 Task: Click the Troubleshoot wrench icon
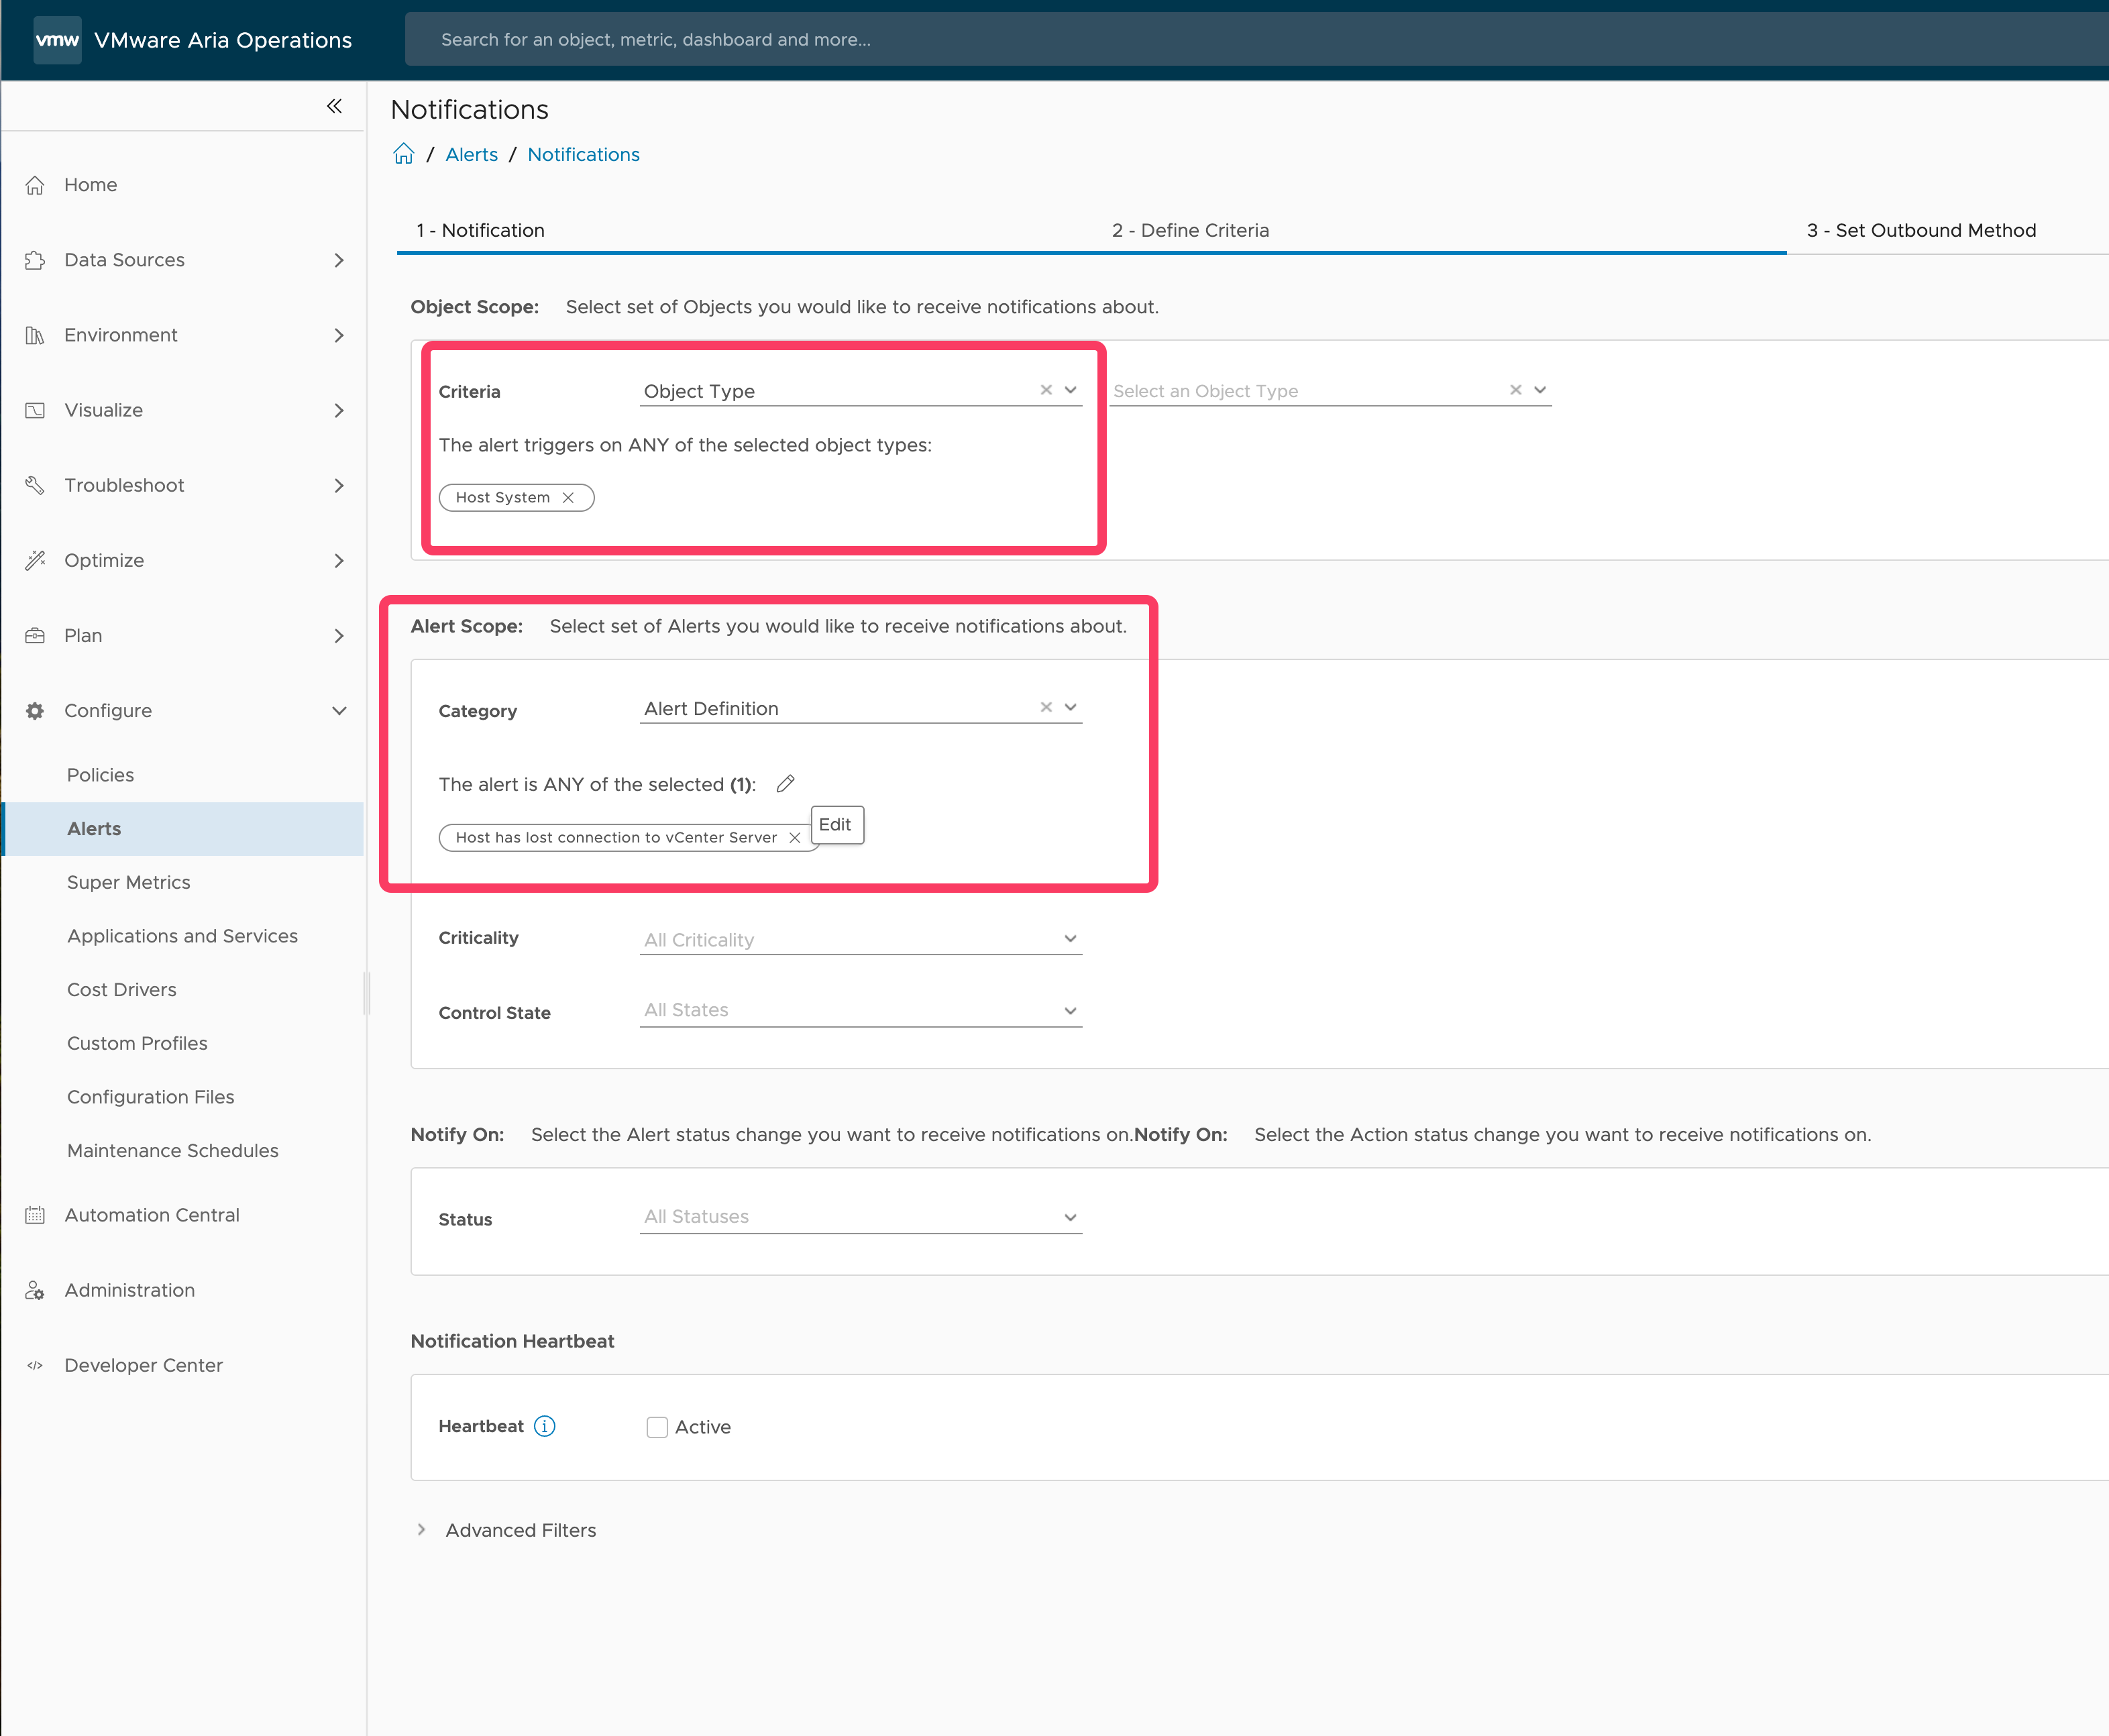tap(35, 485)
